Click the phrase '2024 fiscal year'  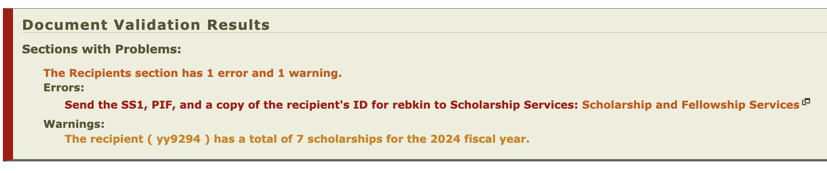[x=480, y=139]
